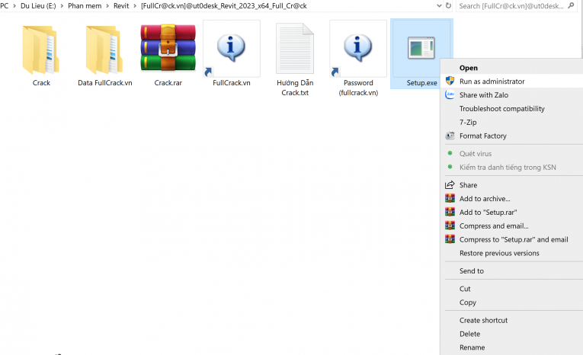Choose Troubleshoot compatibility
This screenshot has width=583, height=355.
pos(511,108)
